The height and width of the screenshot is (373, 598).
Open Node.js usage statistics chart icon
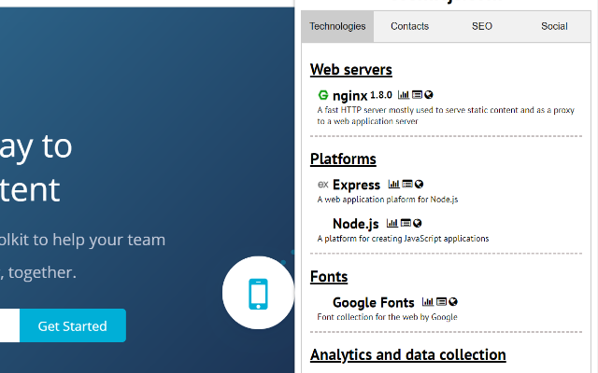pyautogui.click(x=392, y=223)
